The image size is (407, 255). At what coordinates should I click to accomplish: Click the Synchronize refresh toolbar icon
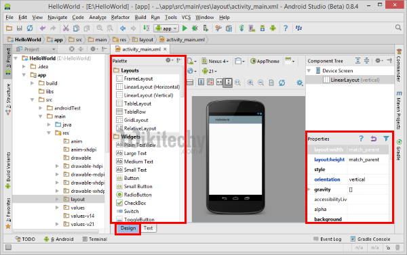(x=30, y=28)
